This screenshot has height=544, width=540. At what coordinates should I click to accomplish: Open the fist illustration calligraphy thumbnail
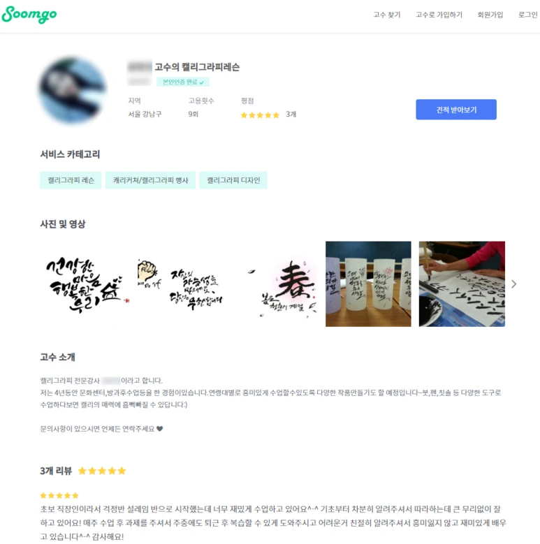[180, 284]
